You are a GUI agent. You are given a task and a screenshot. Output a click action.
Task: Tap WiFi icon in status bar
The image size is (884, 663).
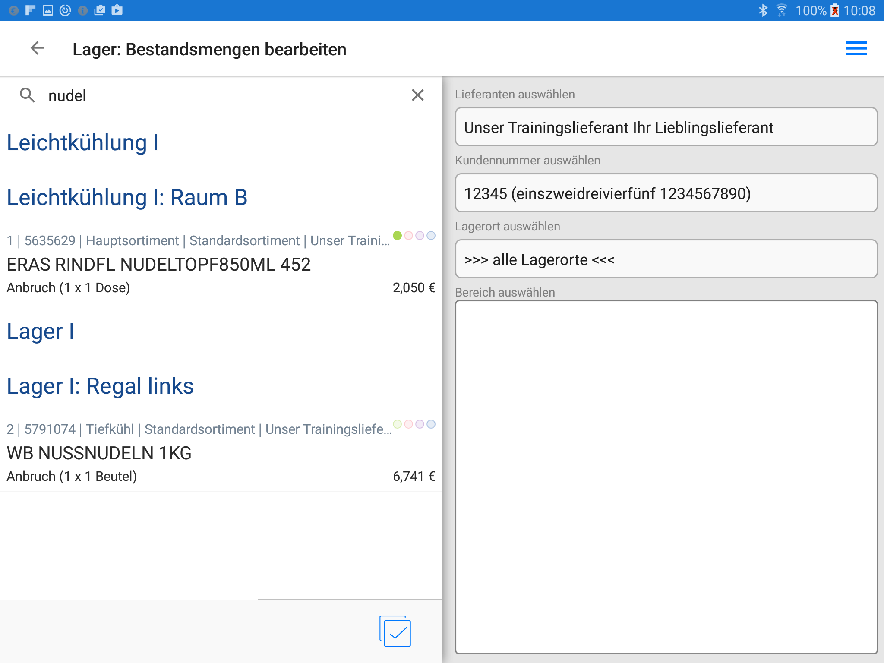[x=782, y=10]
